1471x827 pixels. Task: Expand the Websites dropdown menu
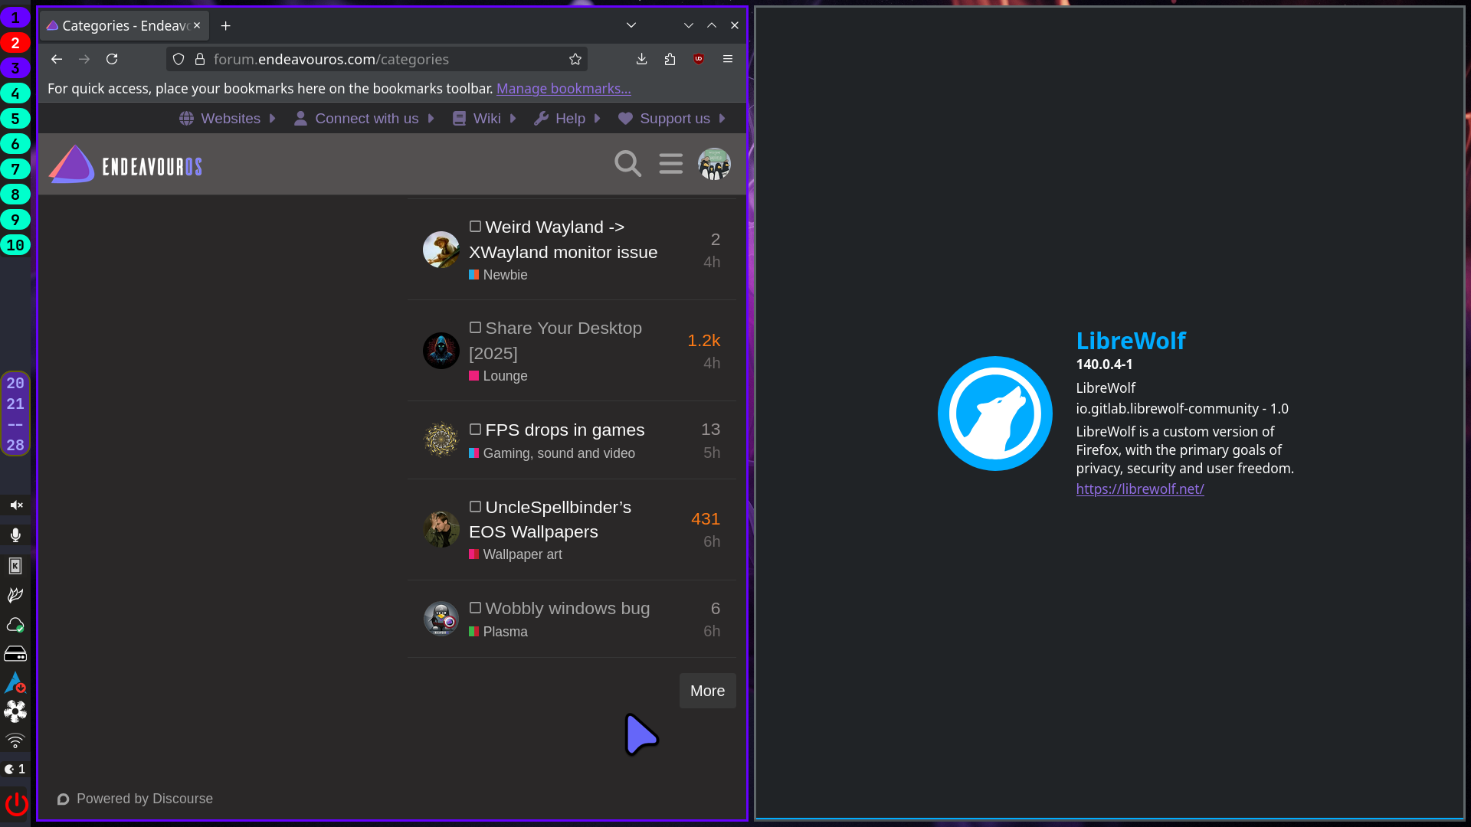click(x=228, y=119)
